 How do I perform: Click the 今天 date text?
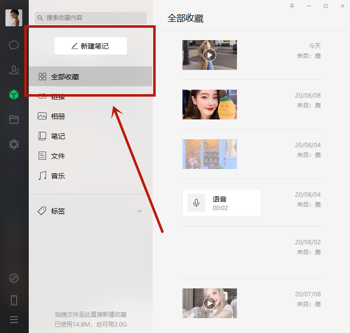pos(315,46)
